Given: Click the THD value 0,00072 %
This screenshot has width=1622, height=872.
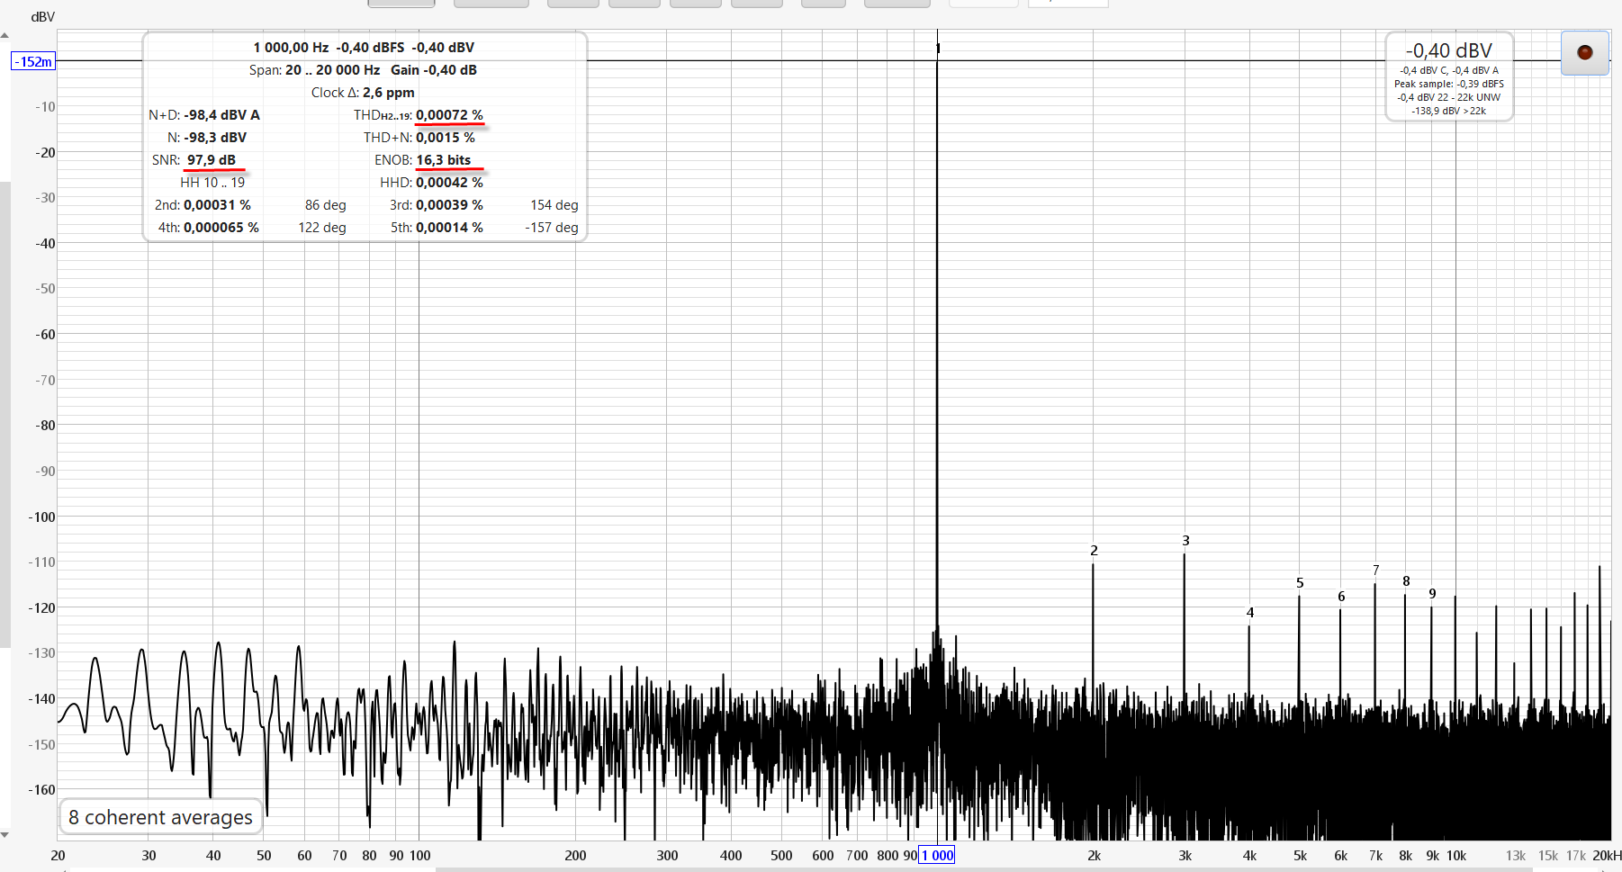Looking at the screenshot, I should (449, 115).
